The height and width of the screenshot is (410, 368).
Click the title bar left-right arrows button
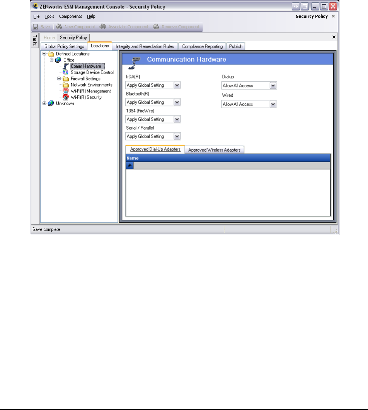tap(296, 6)
